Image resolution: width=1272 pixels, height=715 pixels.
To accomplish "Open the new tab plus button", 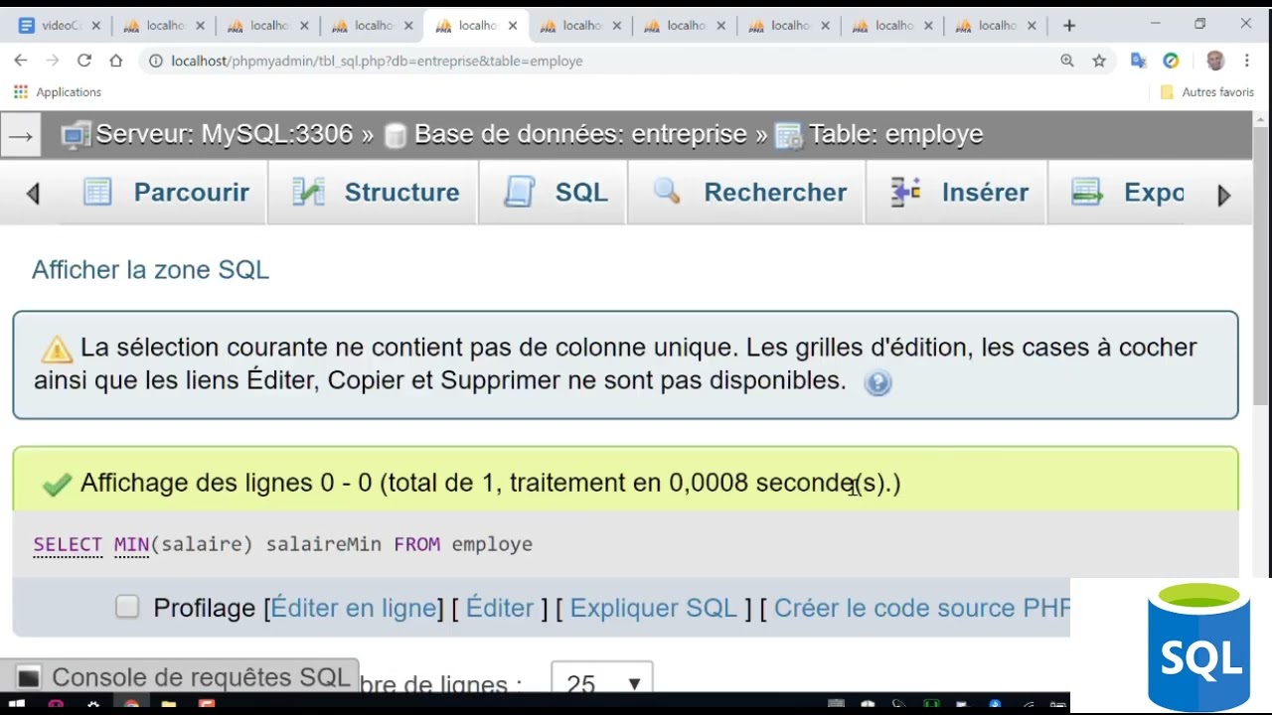I will click(1069, 26).
